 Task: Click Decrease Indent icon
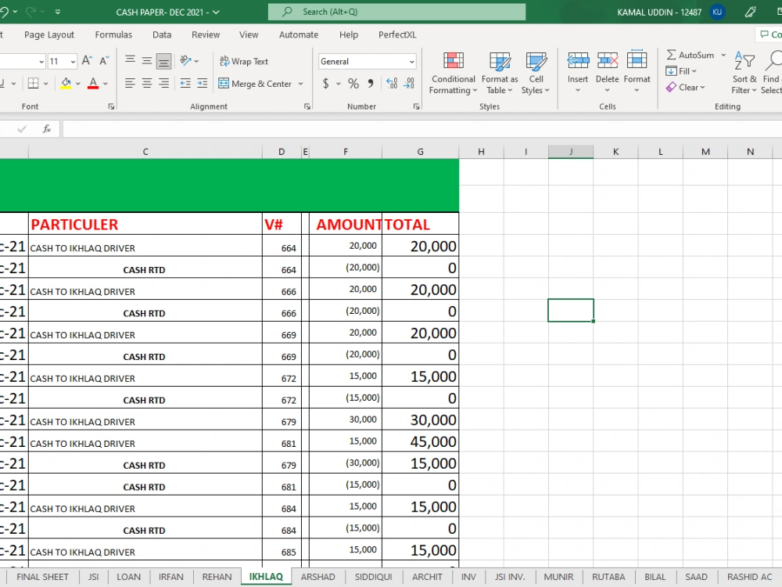(185, 84)
